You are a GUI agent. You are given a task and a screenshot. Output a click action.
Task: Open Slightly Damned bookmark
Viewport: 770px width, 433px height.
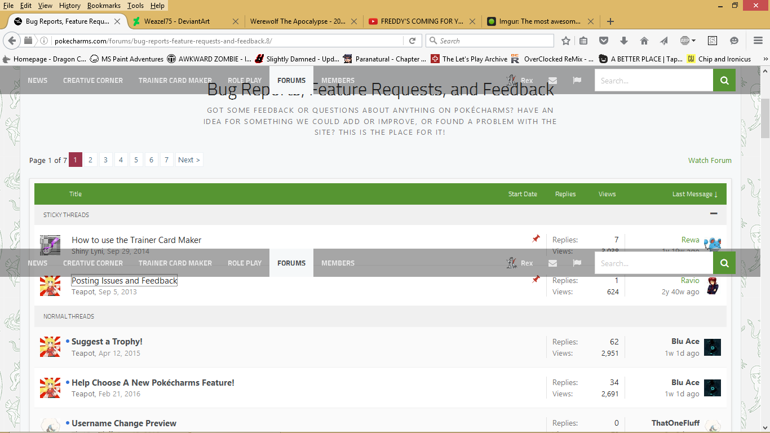point(297,59)
